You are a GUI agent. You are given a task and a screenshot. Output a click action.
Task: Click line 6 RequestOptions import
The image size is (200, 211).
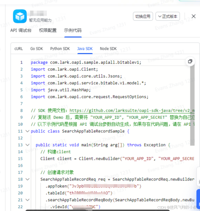(90, 97)
